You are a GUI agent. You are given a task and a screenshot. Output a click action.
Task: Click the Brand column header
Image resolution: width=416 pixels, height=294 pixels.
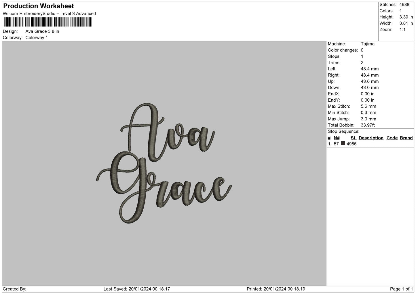pos(406,138)
